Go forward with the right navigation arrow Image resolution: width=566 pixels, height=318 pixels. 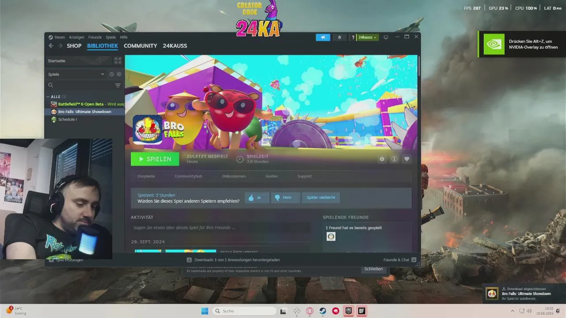coord(60,46)
